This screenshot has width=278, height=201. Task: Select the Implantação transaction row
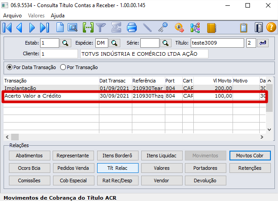coord(135,88)
